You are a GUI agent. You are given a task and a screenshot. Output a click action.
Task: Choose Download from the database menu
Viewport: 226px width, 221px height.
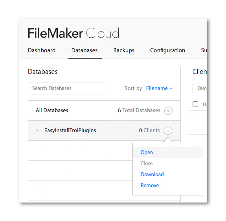pyautogui.click(x=152, y=175)
